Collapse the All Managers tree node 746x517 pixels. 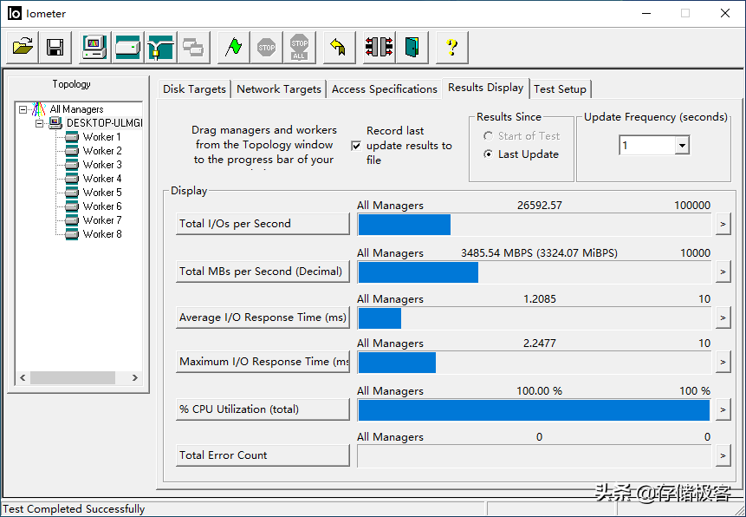click(x=22, y=109)
